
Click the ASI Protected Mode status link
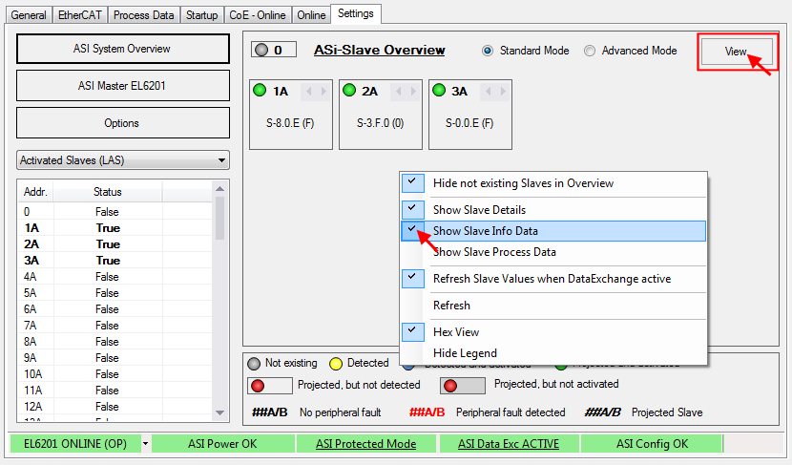pos(365,444)
